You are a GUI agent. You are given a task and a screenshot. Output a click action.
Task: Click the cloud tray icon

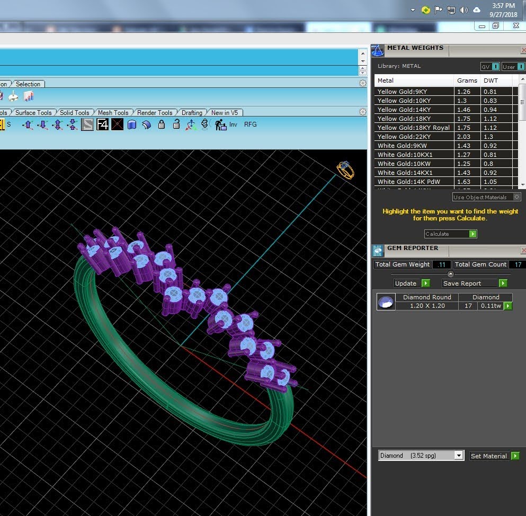tap(477, 10)
